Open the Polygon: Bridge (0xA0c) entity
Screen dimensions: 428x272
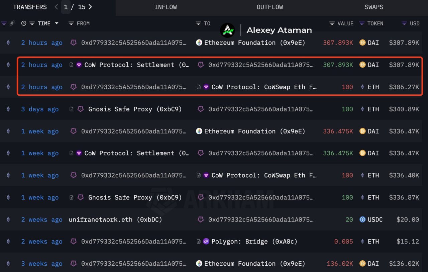click(x=254, y=242)
